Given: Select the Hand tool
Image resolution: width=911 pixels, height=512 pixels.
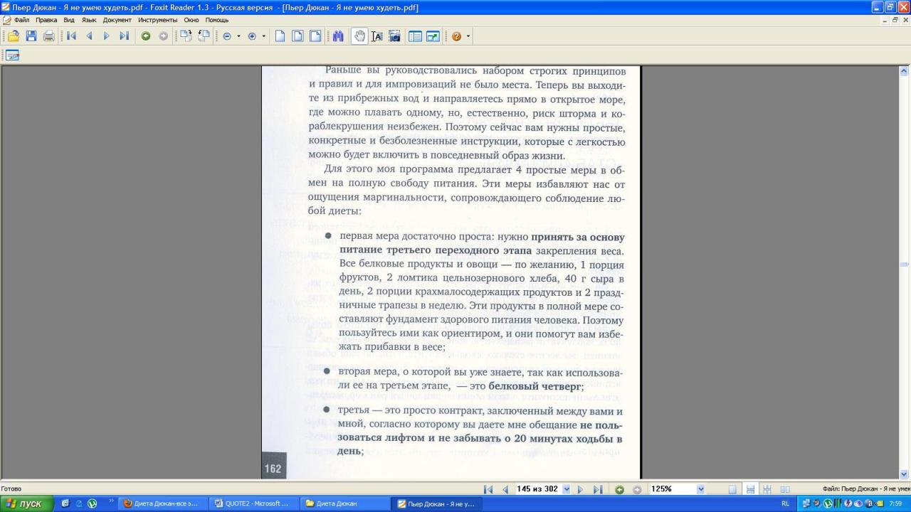Looking at the screenshot, I should pos(359,36).
